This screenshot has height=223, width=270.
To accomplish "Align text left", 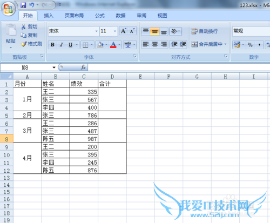I will (x=146, y=44).
